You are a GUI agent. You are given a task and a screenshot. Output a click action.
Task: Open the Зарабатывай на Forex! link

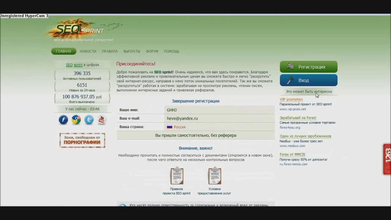pyautogui.click(x=298, y=118)
